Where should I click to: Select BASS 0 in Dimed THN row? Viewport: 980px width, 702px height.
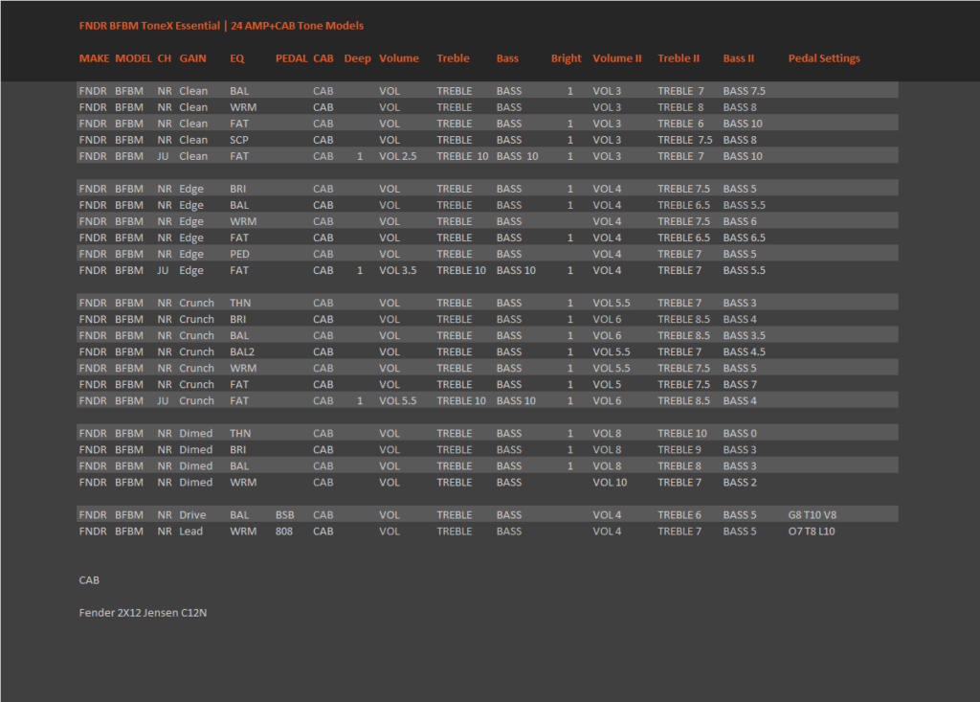[x=740, y=434]
